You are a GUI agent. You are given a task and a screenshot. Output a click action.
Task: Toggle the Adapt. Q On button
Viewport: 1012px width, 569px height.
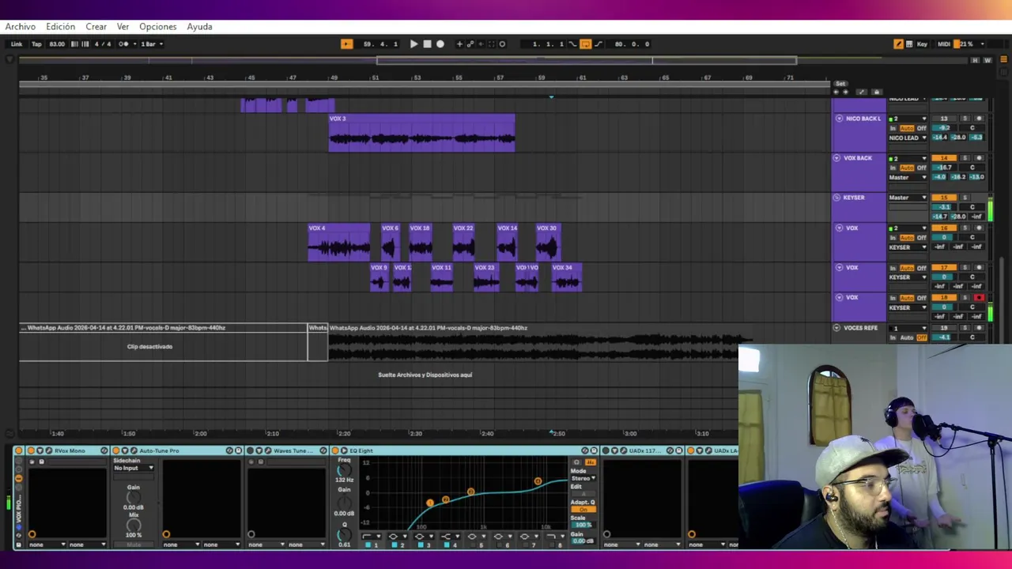pyautogui.click(x=583, y=509)
